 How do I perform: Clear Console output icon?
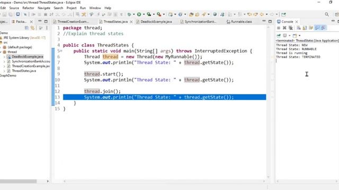click(299, 28)
